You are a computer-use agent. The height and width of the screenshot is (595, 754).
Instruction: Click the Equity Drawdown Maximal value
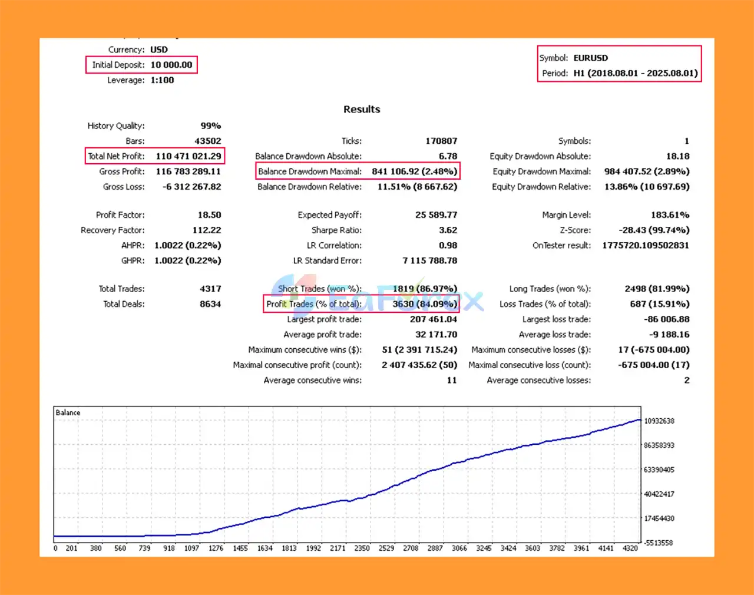coord(646,171)
